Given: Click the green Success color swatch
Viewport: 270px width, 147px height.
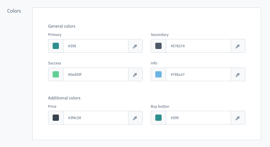Looking at the screenshot, I should pyautogui.click(x=56, y=74).
